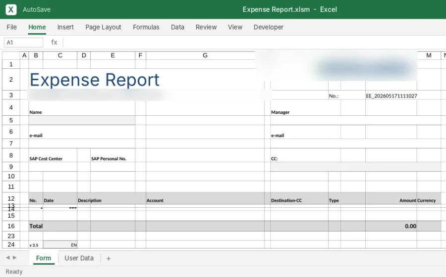Open the Data ribbon tab

coord(177,27)
